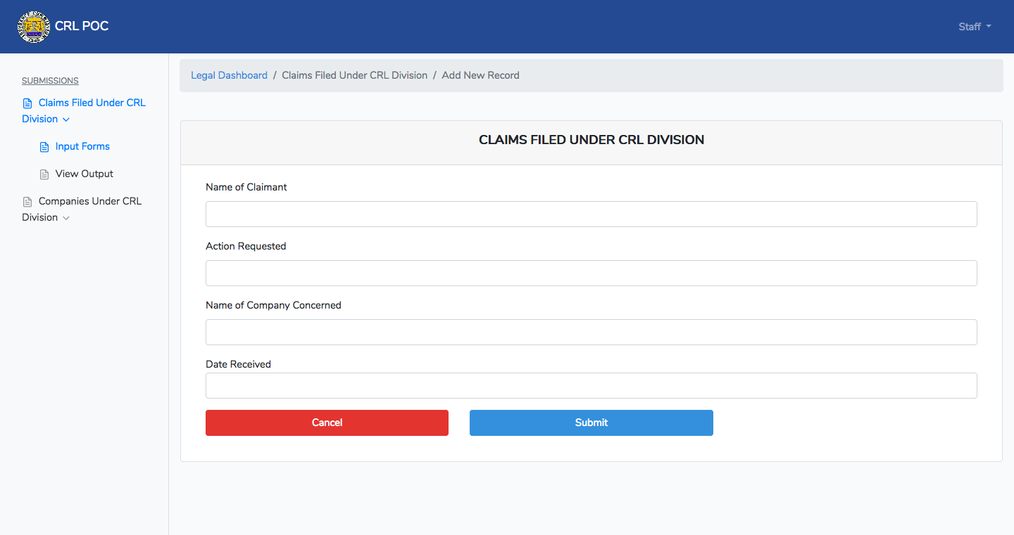Open Companies Under CRL Division menu item
The image size is (1014, 535).
(82, 209)
